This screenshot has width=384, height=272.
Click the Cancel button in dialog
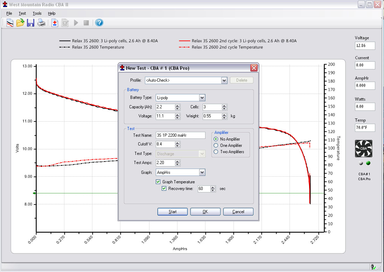click(238, 212)
